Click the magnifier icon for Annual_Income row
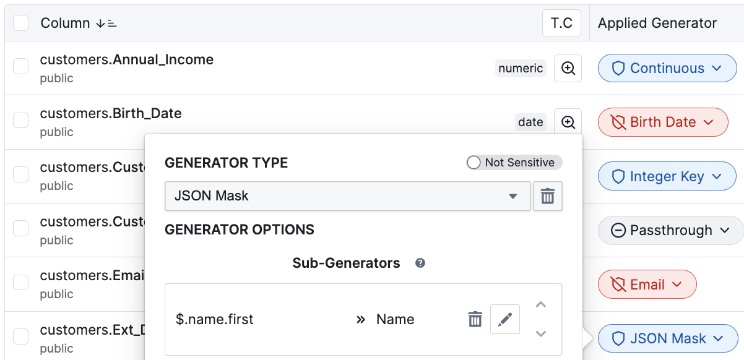Screen dimensions: 744x360 click(568, 69)
